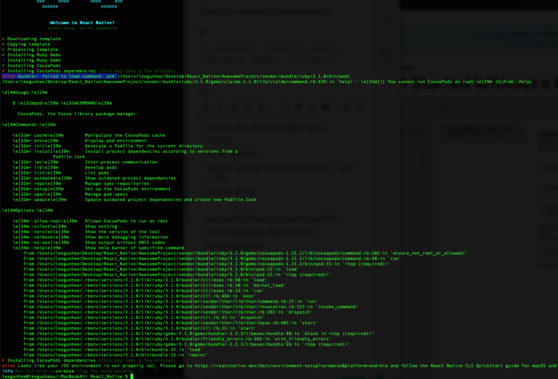
Task: Click 'Manage spec-repositories' description
Action: pyautogui.click(x=117, y=184)
